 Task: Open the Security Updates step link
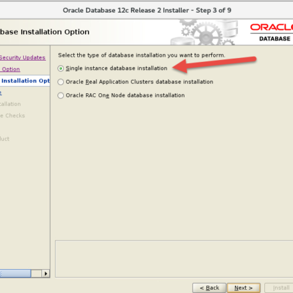click(23, 57)
